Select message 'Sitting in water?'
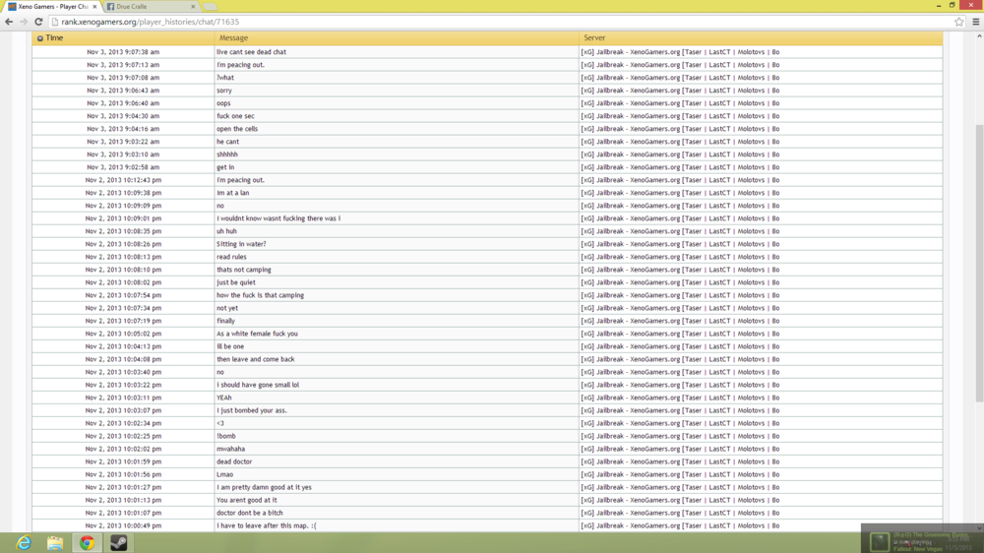 coord(241,244)
